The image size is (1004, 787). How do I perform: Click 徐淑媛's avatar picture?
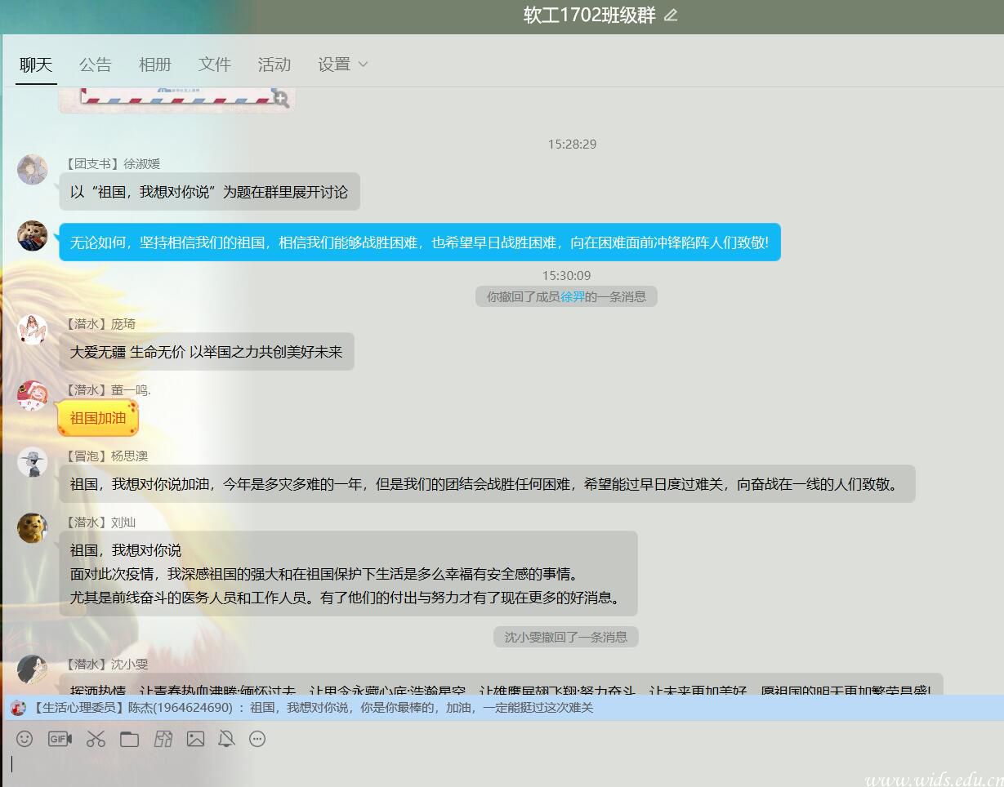(33, 169)
